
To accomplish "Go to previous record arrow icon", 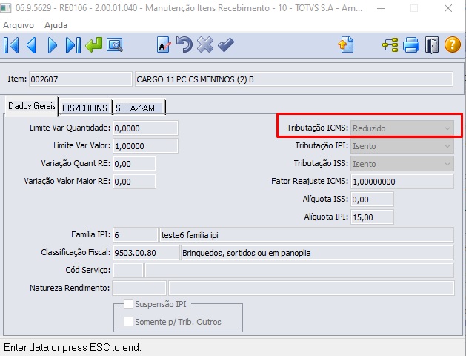I will coord(32,45).
